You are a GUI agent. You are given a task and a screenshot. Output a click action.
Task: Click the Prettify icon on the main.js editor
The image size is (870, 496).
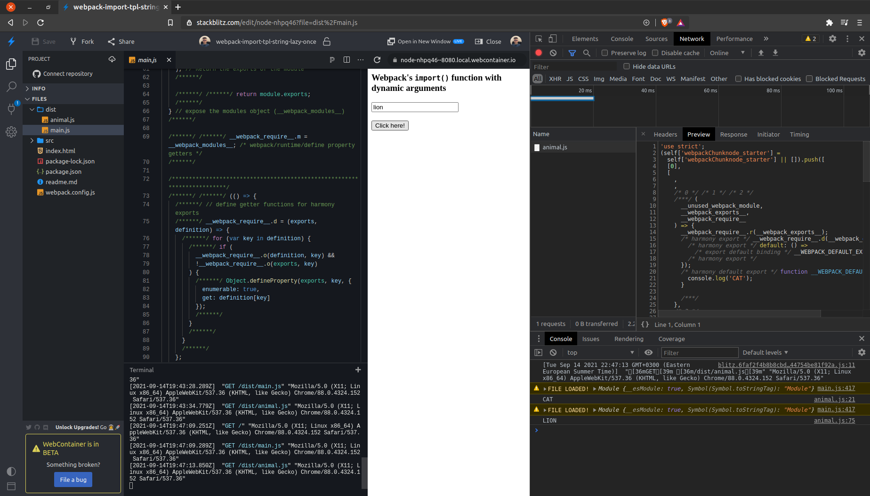[332, 60]
